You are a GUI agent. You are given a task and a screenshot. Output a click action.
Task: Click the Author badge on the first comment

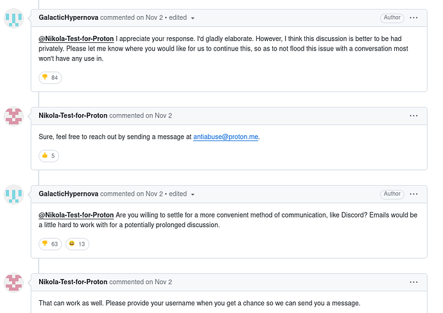pyautogui.click(x=392, y=18)
